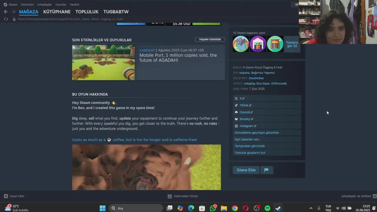Open Google Chrome from the taskbar
This screenshot has height=212, width=377.
235,208
